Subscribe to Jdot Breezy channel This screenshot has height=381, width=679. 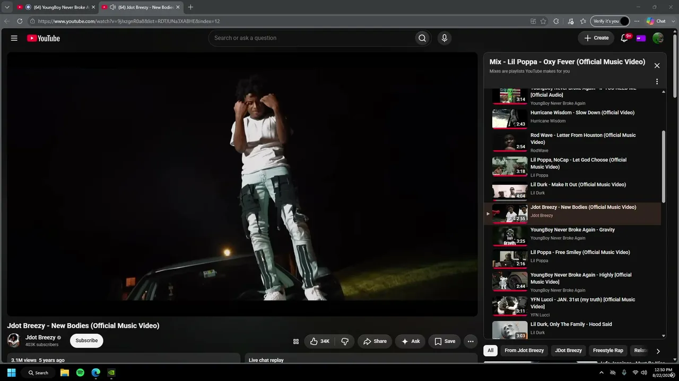[x=86, y=340]
